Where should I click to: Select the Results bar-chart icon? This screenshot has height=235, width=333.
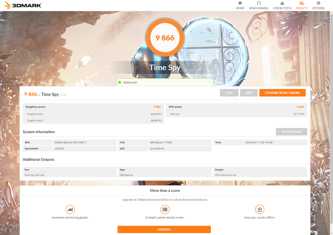click(302, 3)
